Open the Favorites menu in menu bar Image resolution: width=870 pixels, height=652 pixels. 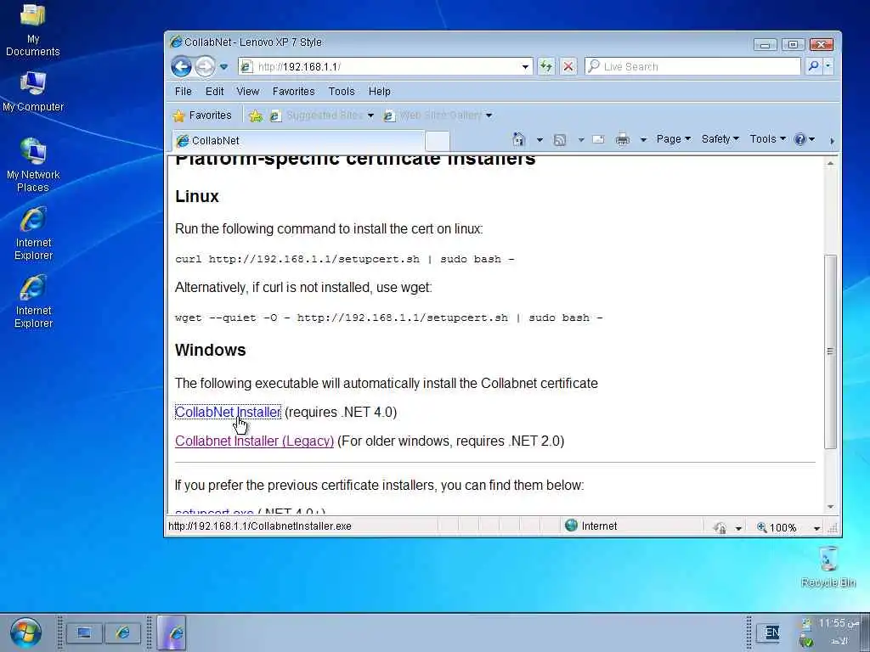[x=293, y=92]
